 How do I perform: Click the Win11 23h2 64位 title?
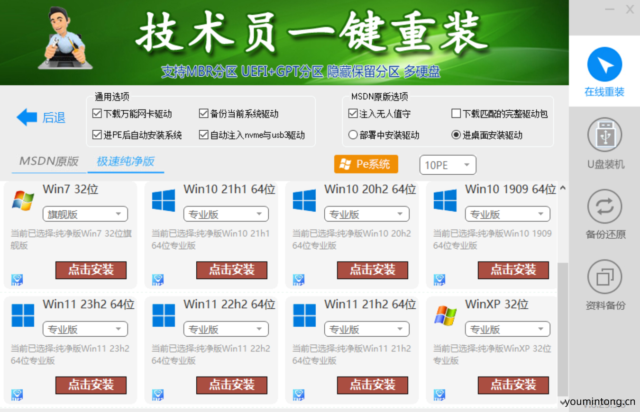(89, 305)
